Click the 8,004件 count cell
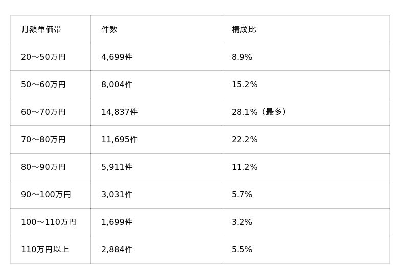The width and height of the screenshot is (409, 279). [x=117, y=84]
